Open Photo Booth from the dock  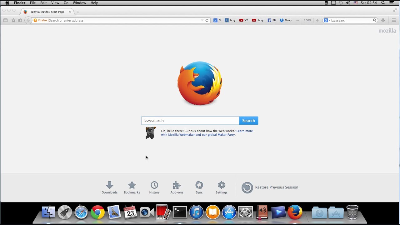(163, 212)
